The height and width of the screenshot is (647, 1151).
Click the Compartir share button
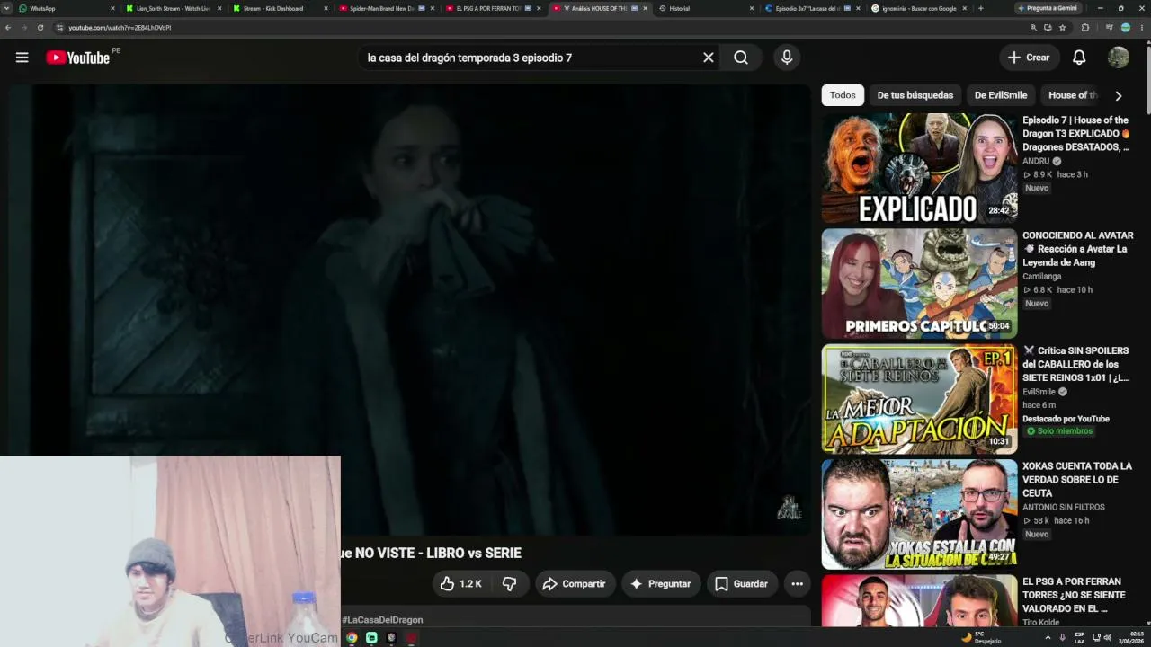click(575, 584)
